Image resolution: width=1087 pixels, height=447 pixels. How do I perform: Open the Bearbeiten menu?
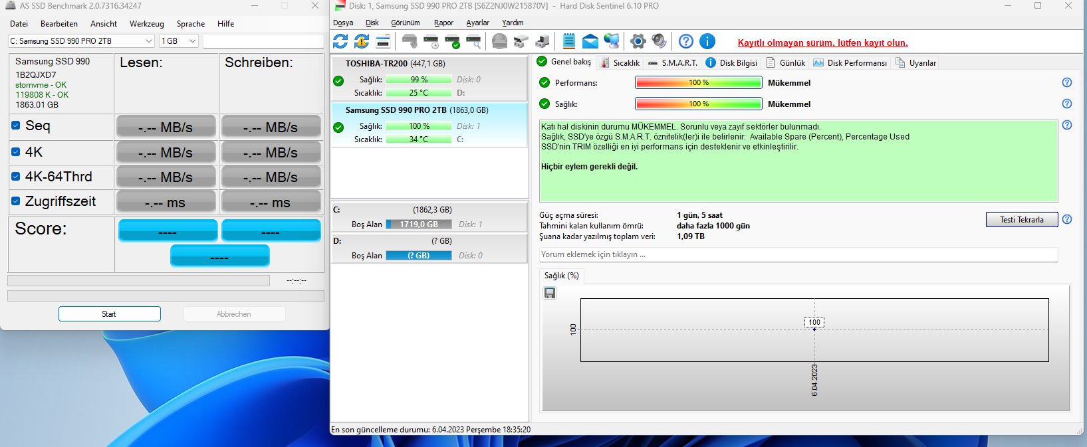(x=59, y=23)
